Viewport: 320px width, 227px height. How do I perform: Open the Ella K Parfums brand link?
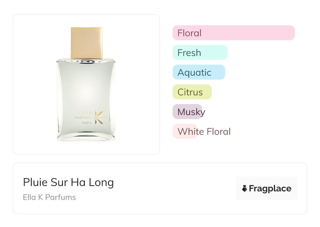[49, 197]
